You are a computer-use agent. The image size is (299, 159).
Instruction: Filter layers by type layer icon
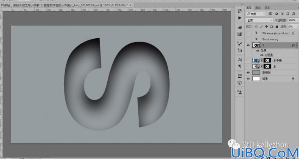coord(282,14)
